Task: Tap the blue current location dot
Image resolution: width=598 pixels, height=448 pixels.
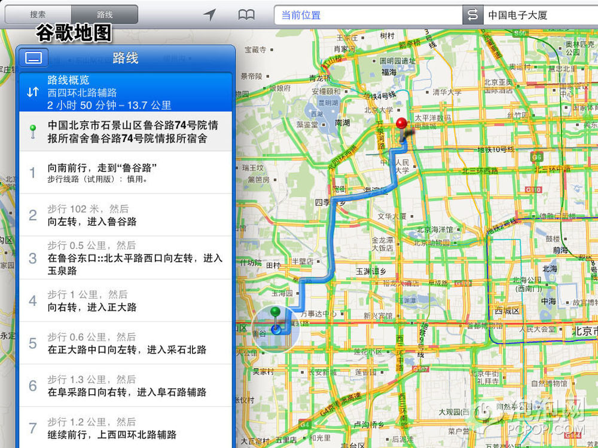Action: tap(276, 330)
